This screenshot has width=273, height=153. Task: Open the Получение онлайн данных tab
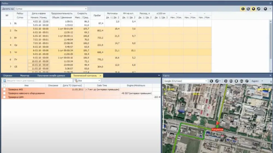[51, 76]
